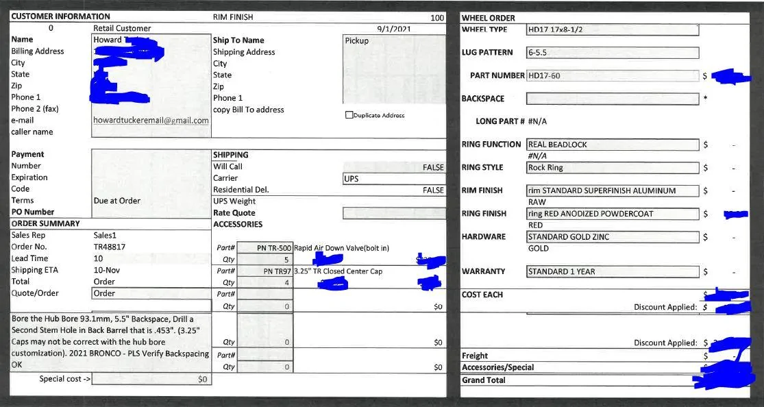Screen dimensions: 764x407
Task: Click the Qty cell showing 5
Action: (265, 260)
